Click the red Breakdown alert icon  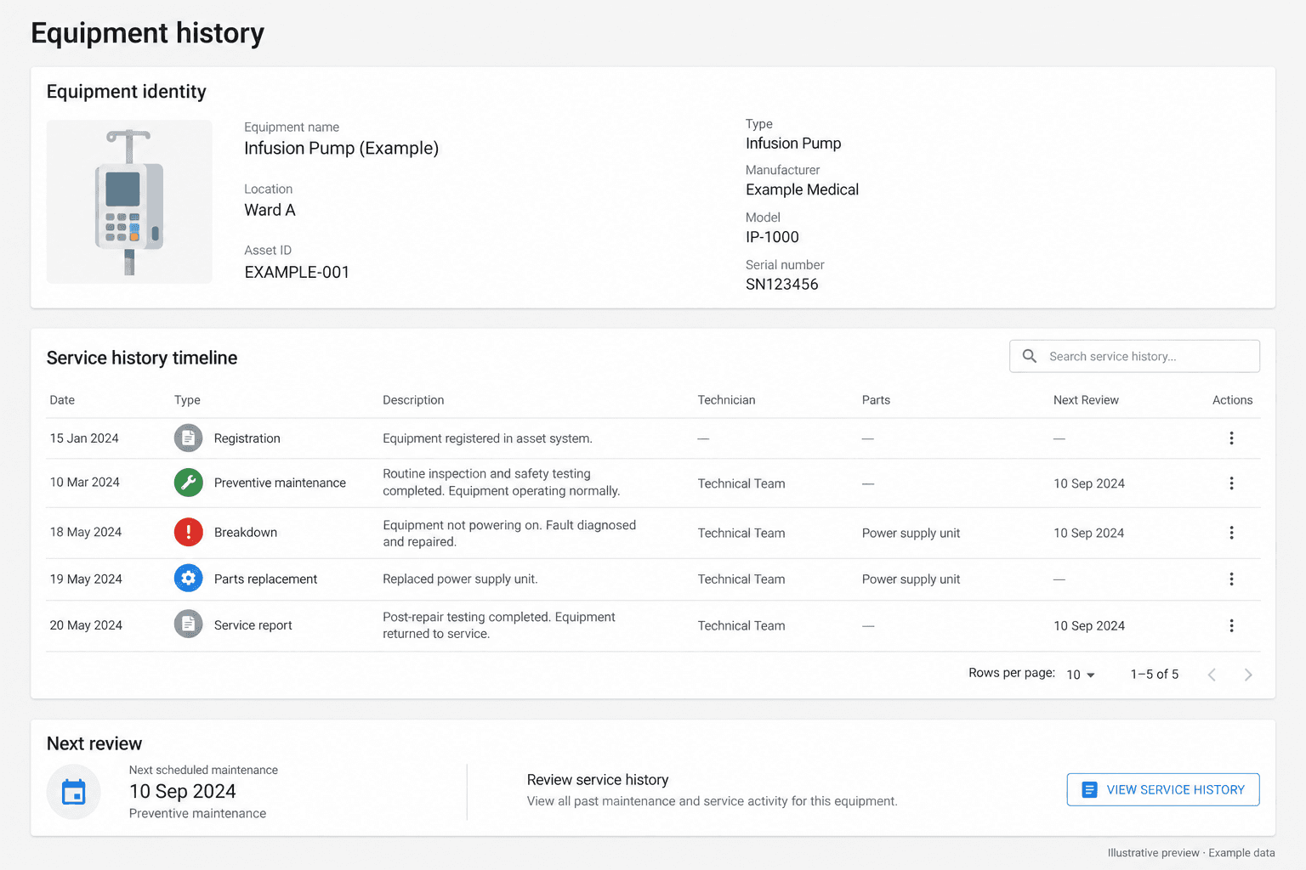pyautogui.click(x=188, y=532)
